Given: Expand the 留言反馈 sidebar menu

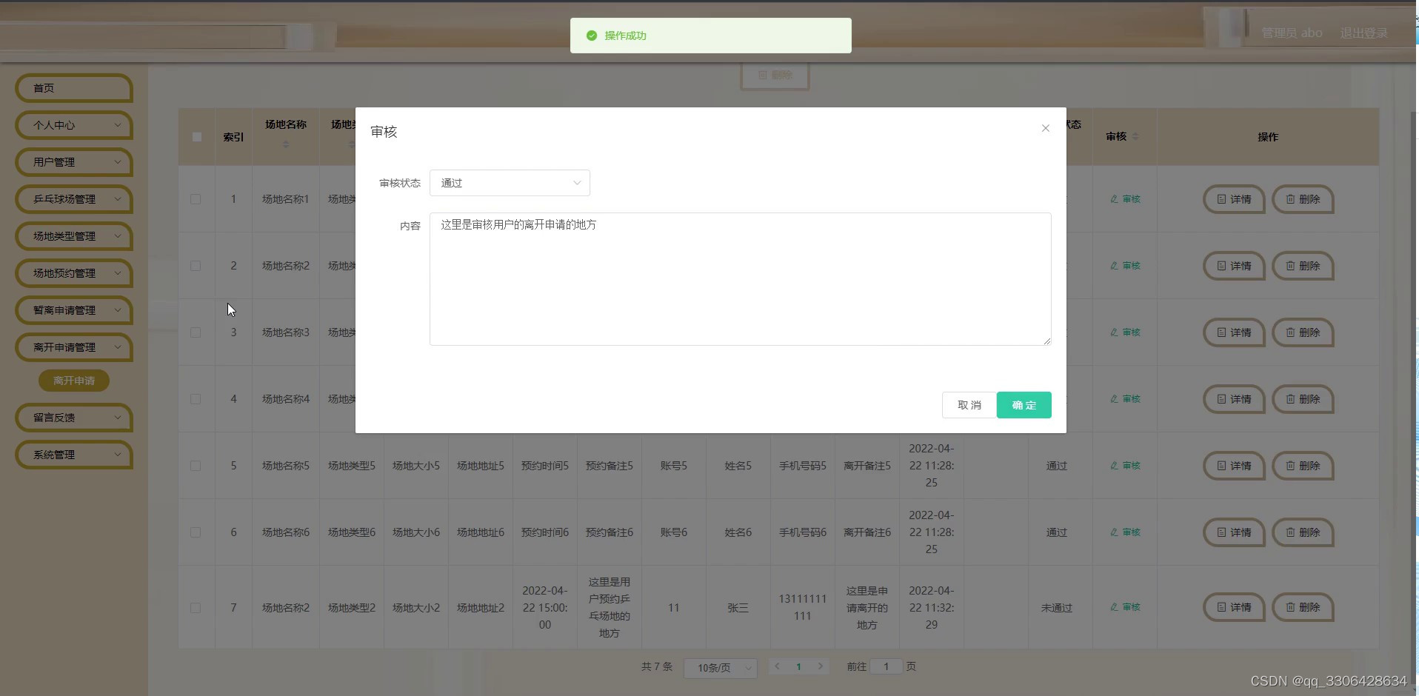Looking at the screenshot, I should click(74, 418).
